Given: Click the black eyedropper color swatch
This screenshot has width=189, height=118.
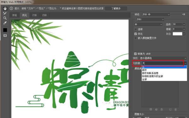Looking at the screenshot, I should coord(5,30).
